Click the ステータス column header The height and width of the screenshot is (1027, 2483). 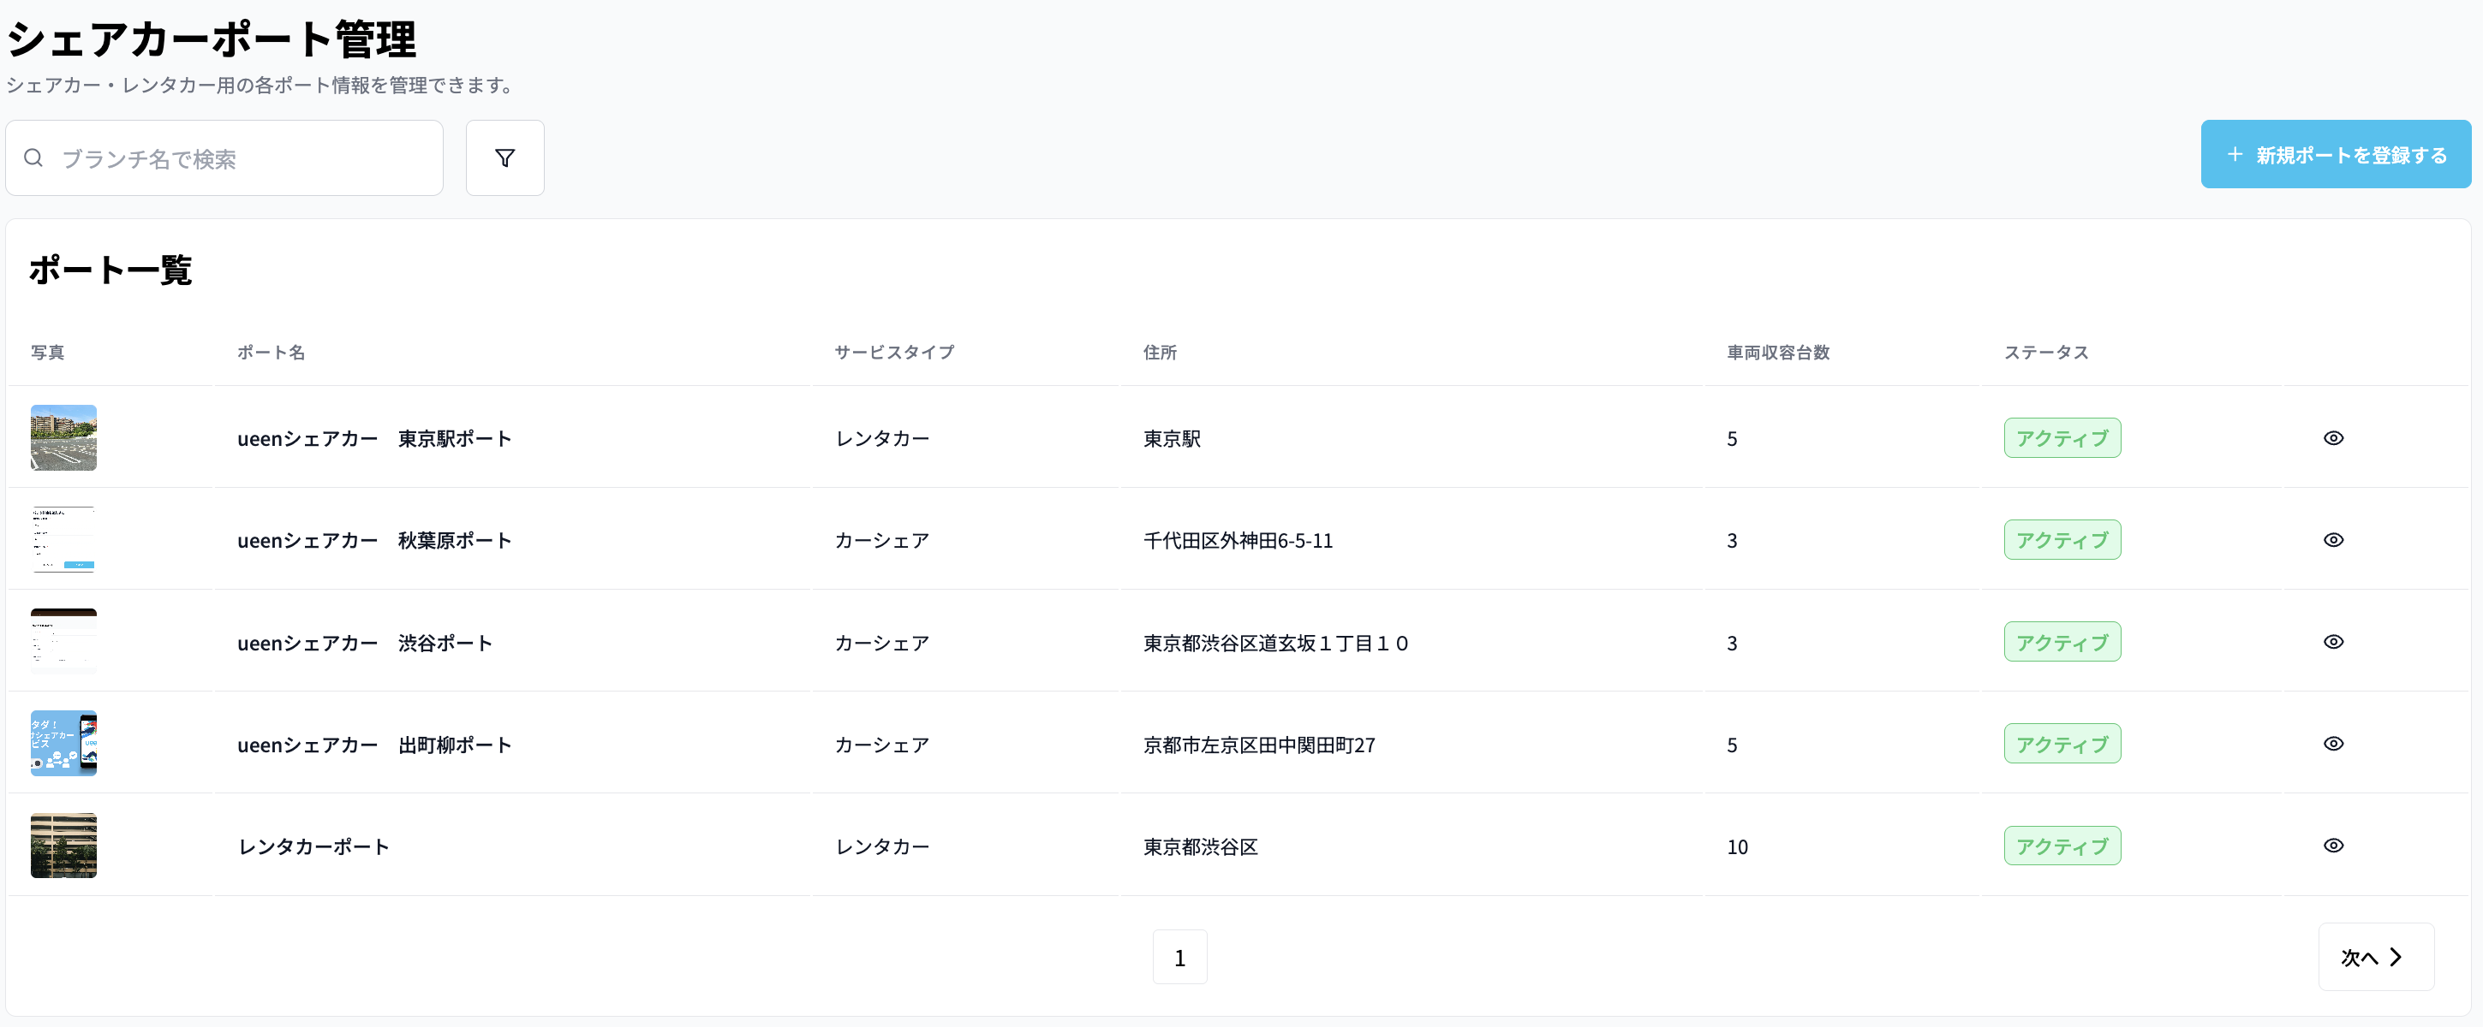point(2045,353)
